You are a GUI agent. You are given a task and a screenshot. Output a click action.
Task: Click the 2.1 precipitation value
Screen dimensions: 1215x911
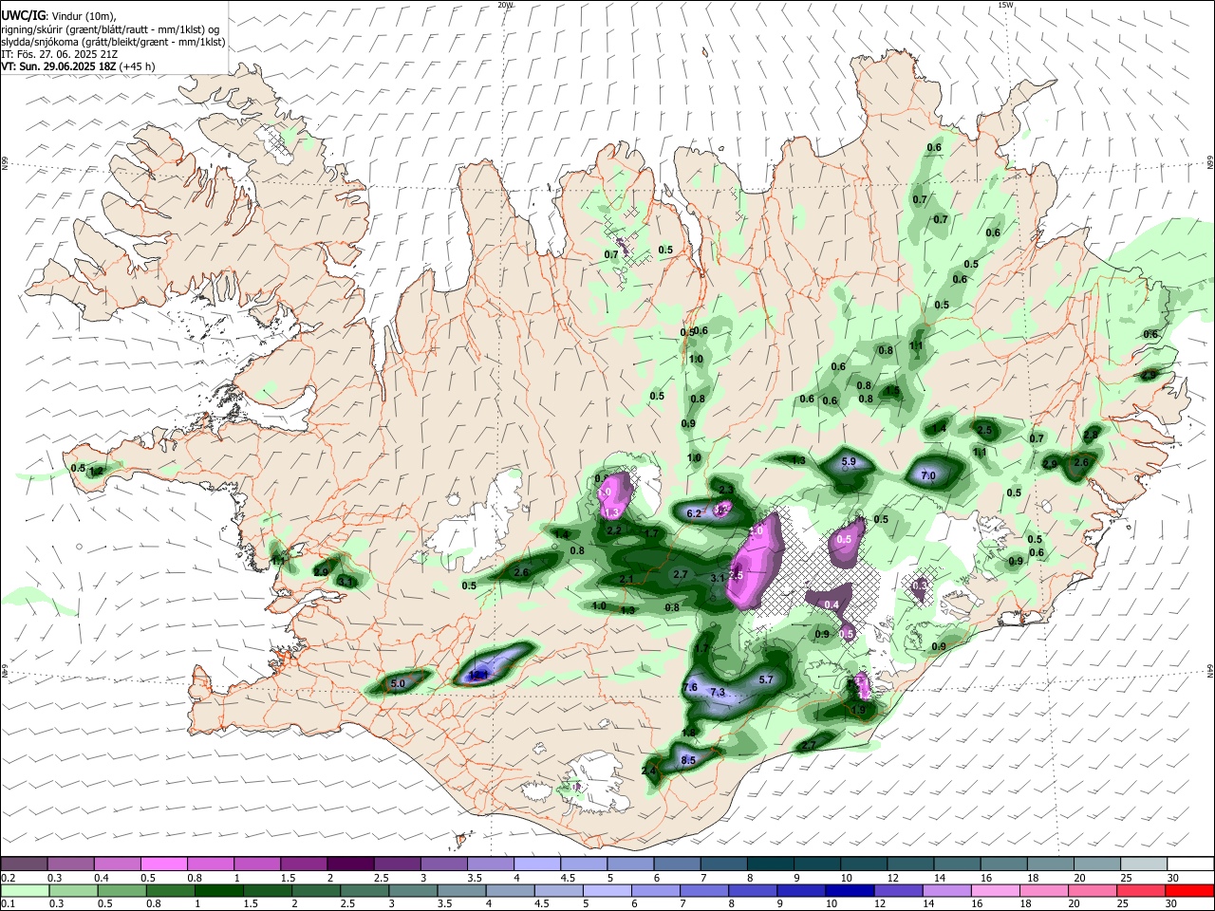tap(626, 579)
